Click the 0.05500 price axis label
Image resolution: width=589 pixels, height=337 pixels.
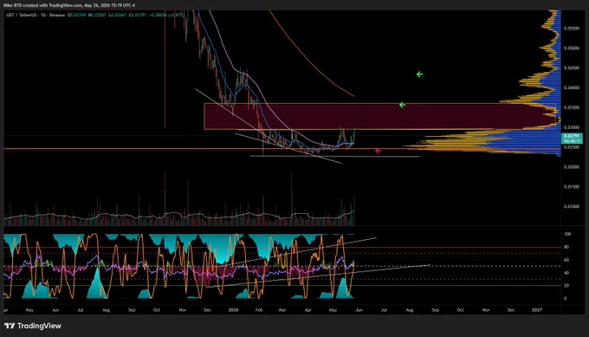(572, 29)
